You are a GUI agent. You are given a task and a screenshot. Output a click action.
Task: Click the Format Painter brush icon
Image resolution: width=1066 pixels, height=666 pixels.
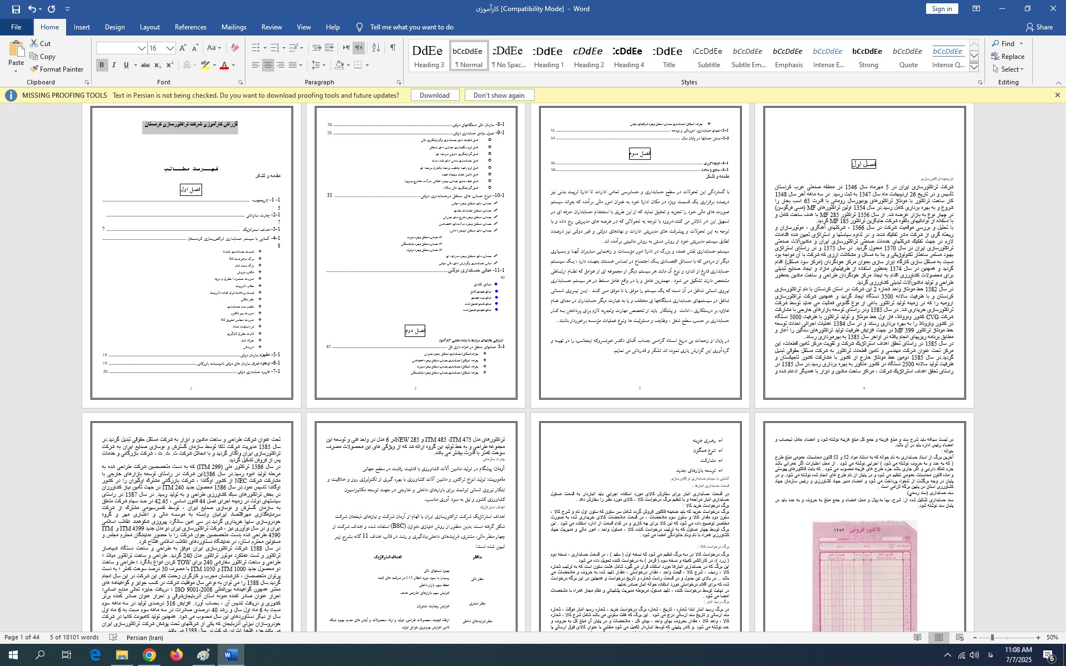click(34, 69)
